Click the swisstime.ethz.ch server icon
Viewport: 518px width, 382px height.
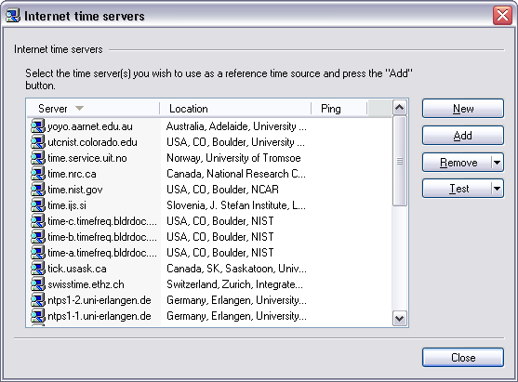click(x=38, y=284)
